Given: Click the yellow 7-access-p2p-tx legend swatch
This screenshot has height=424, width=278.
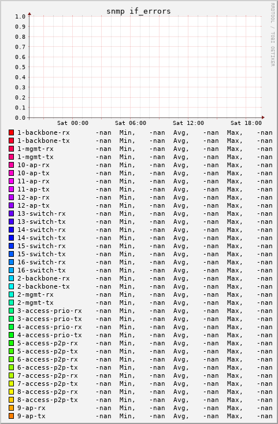Looking at the screenshot, I should [12, 384].
